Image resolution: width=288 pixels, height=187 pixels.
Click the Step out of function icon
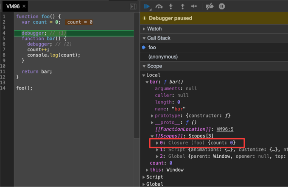[182, 6]
